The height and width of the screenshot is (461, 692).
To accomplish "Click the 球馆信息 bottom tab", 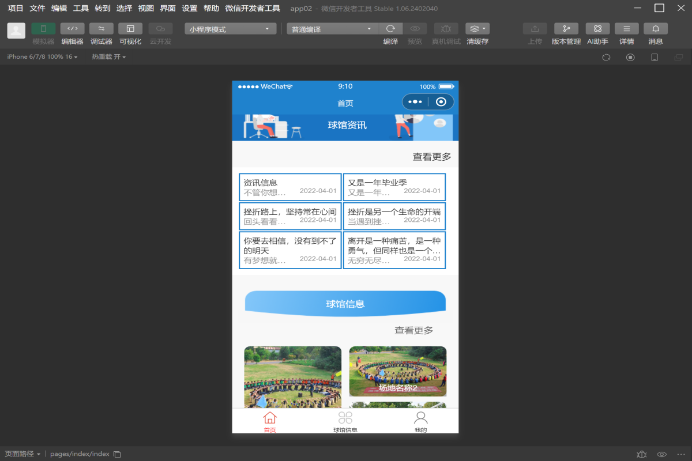I will pyautogui.click(x=345, y=421).
